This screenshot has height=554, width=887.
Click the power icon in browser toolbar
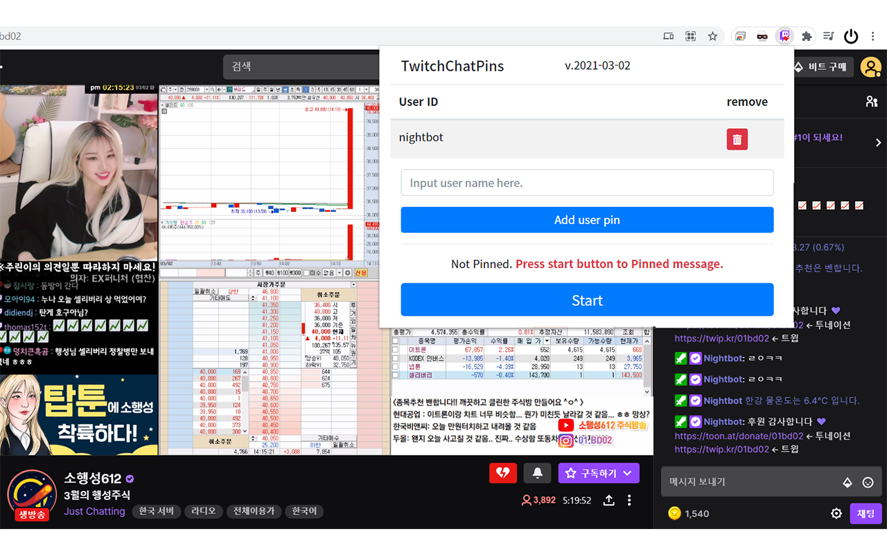point(851,36)
